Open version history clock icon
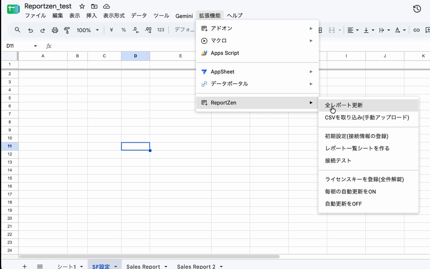The width and height of the screenshot is (430, 269). pos(417,9)
